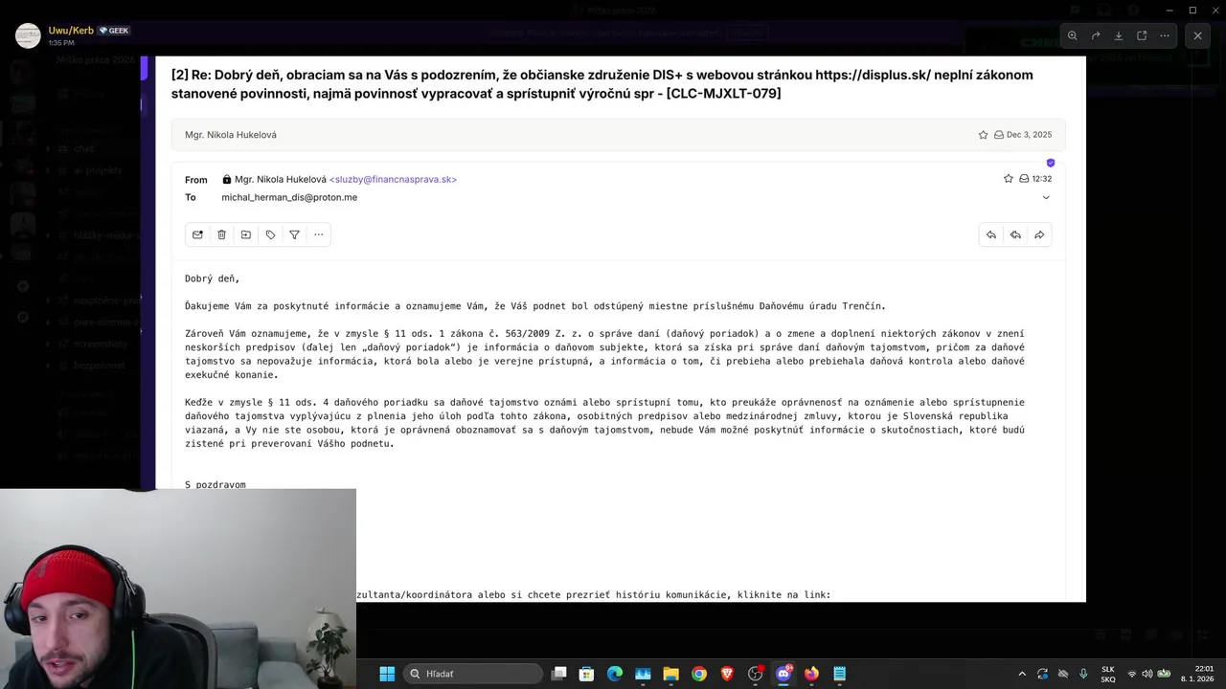1226x689 pixels.
Task: Open Wi-Fi network settings in tray
Action: pos(1131,674)
